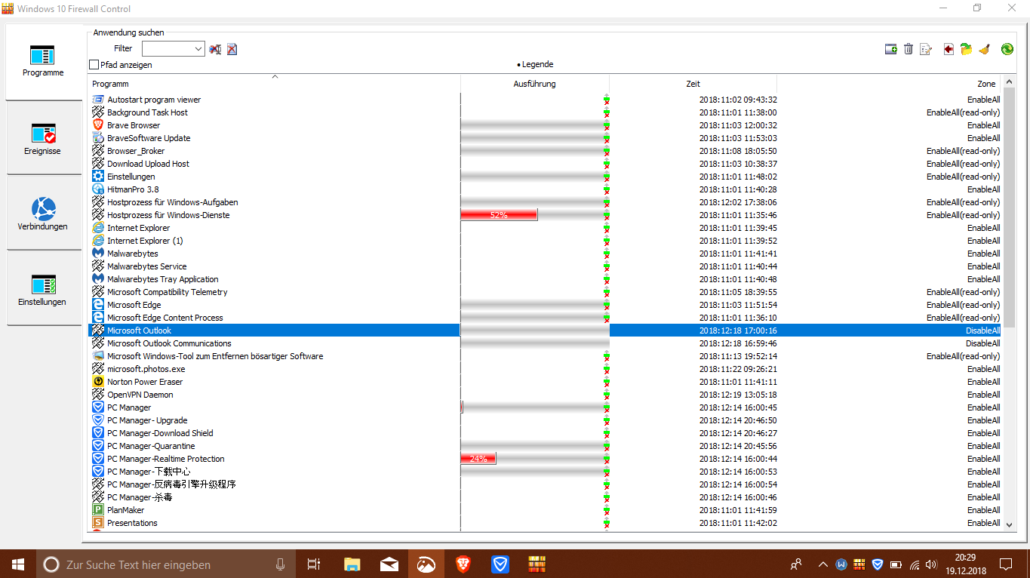Viewport: 1030px width, 578px height.
Task: Select the Microsoft Outlook row
Action: click(546, 331)
